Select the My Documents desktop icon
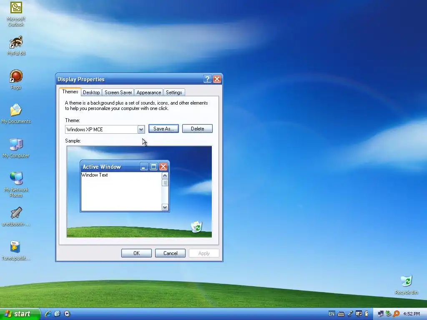Viewport: 427px width, 320px height. click(x=16, y=114)
